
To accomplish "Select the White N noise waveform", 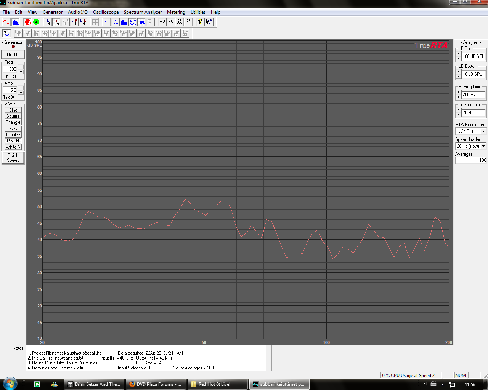I will 13,147.
